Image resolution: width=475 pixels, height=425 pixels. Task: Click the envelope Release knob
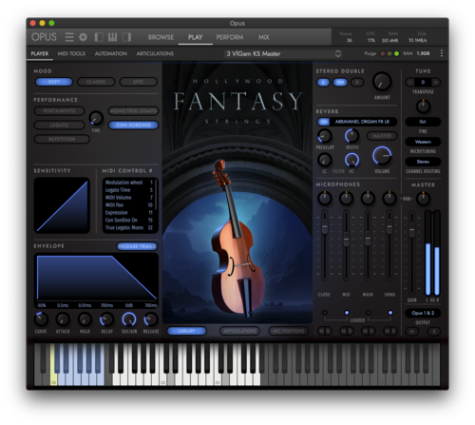151,319
